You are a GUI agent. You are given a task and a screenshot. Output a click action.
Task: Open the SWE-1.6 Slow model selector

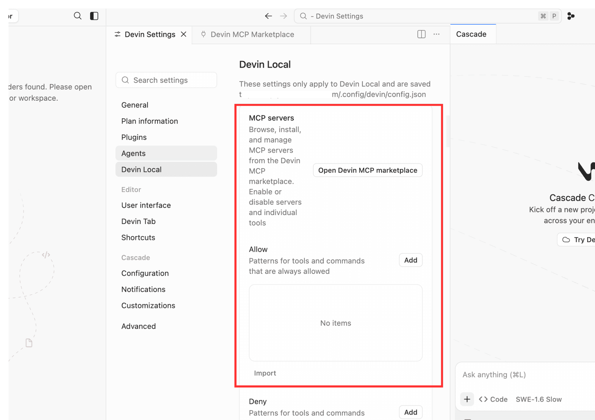(x=539, y=400)
